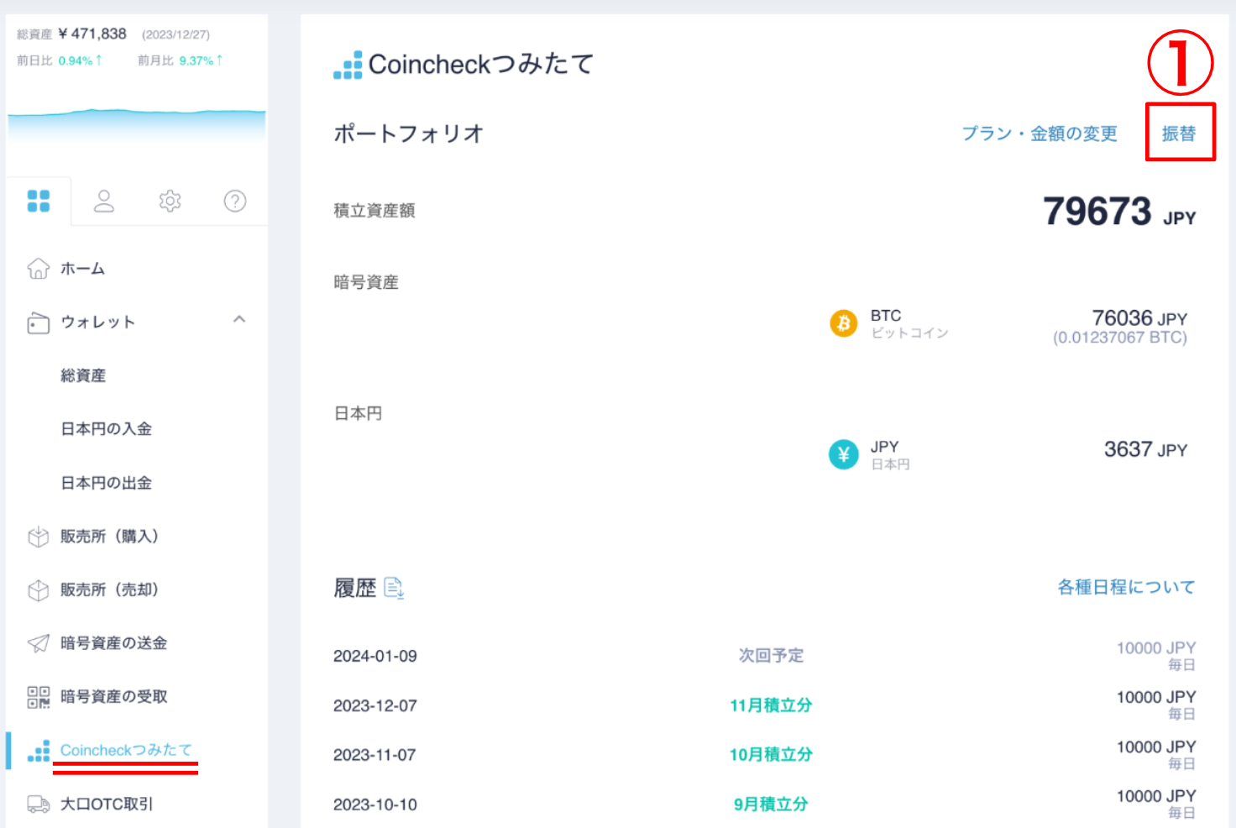
Task: Open the help question mark tab
Action: (235, 201)
